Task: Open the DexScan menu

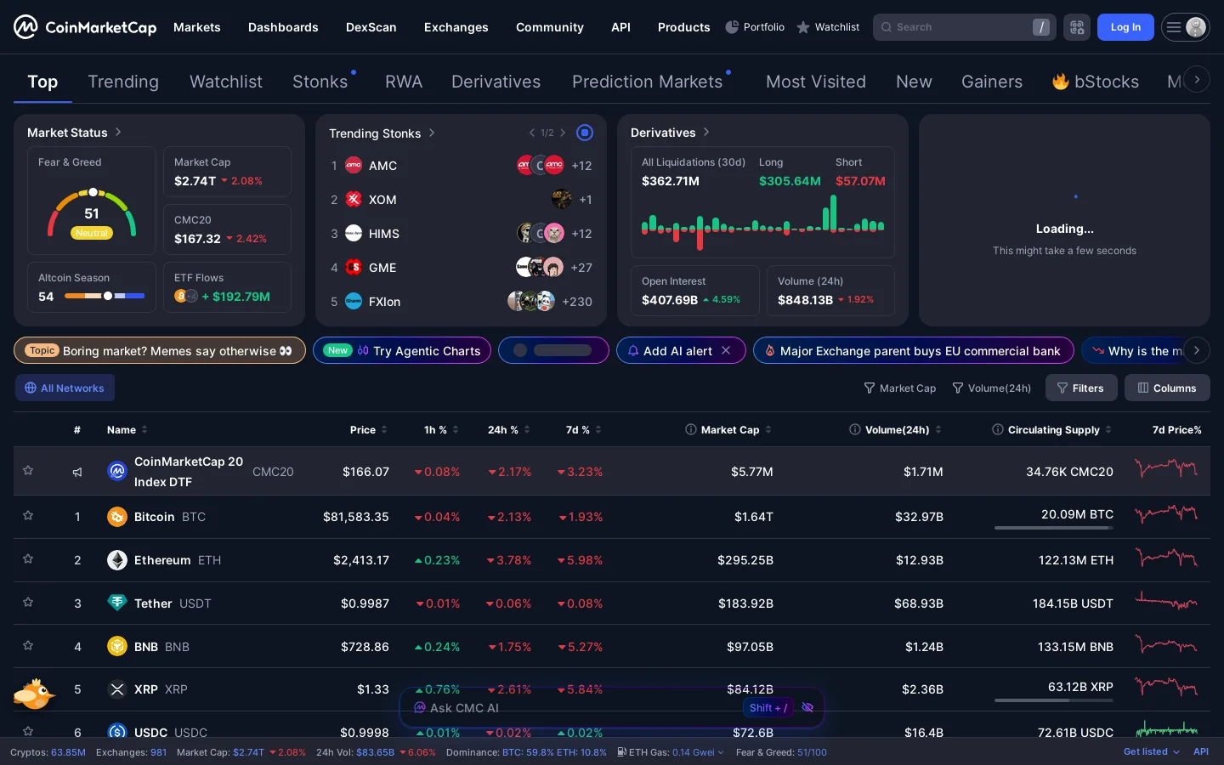Action: tap(371, 27)
